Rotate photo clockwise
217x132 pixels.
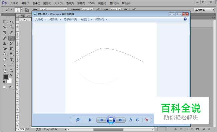138,120
